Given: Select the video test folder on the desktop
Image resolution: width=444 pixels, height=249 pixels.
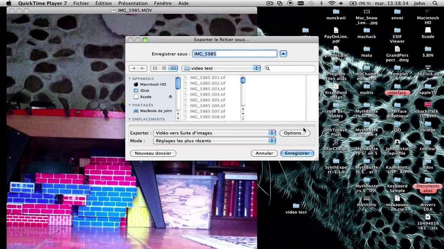Looking at the screenshot, I should click(x=296, y=209).
